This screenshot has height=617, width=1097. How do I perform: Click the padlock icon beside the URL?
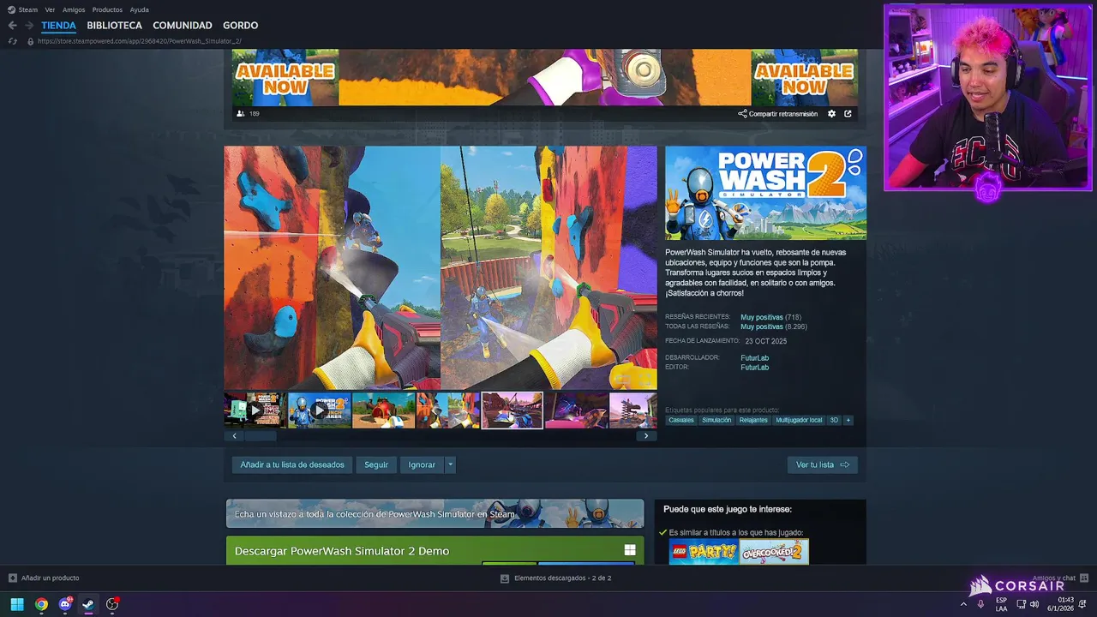pos(31,41)
